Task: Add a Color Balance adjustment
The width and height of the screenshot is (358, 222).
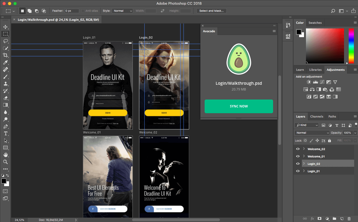Action: click(312, 89)
